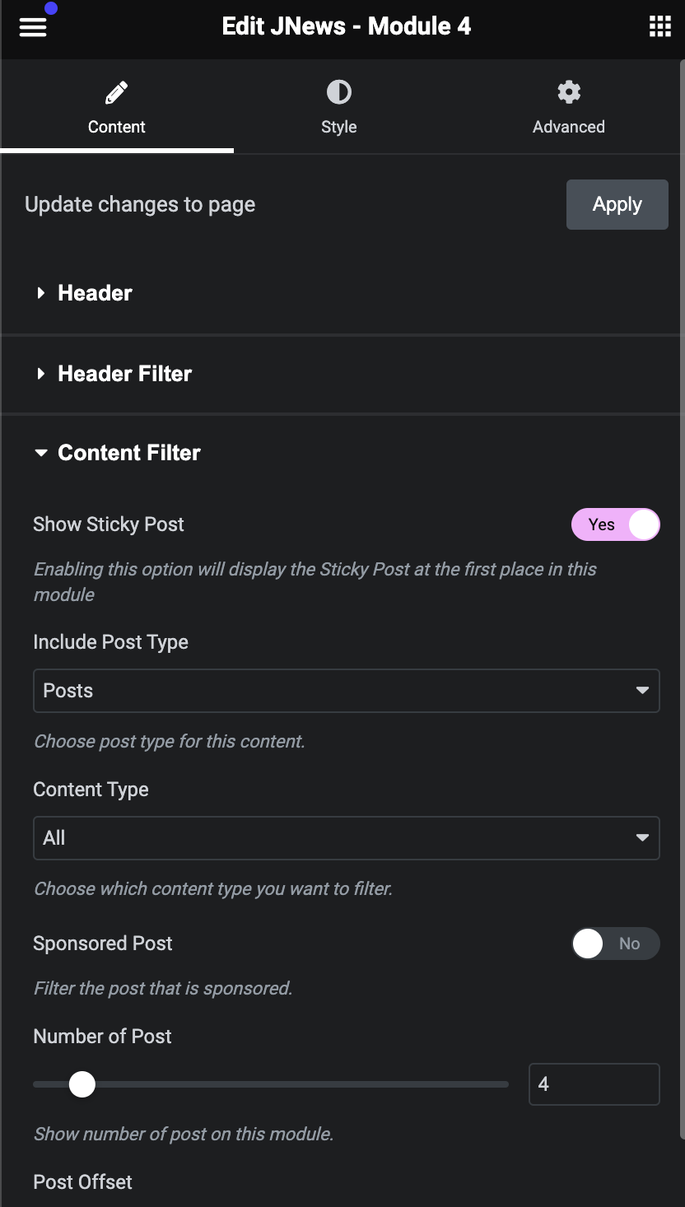Click the gear Advanced icon

(x=568, y=92)
